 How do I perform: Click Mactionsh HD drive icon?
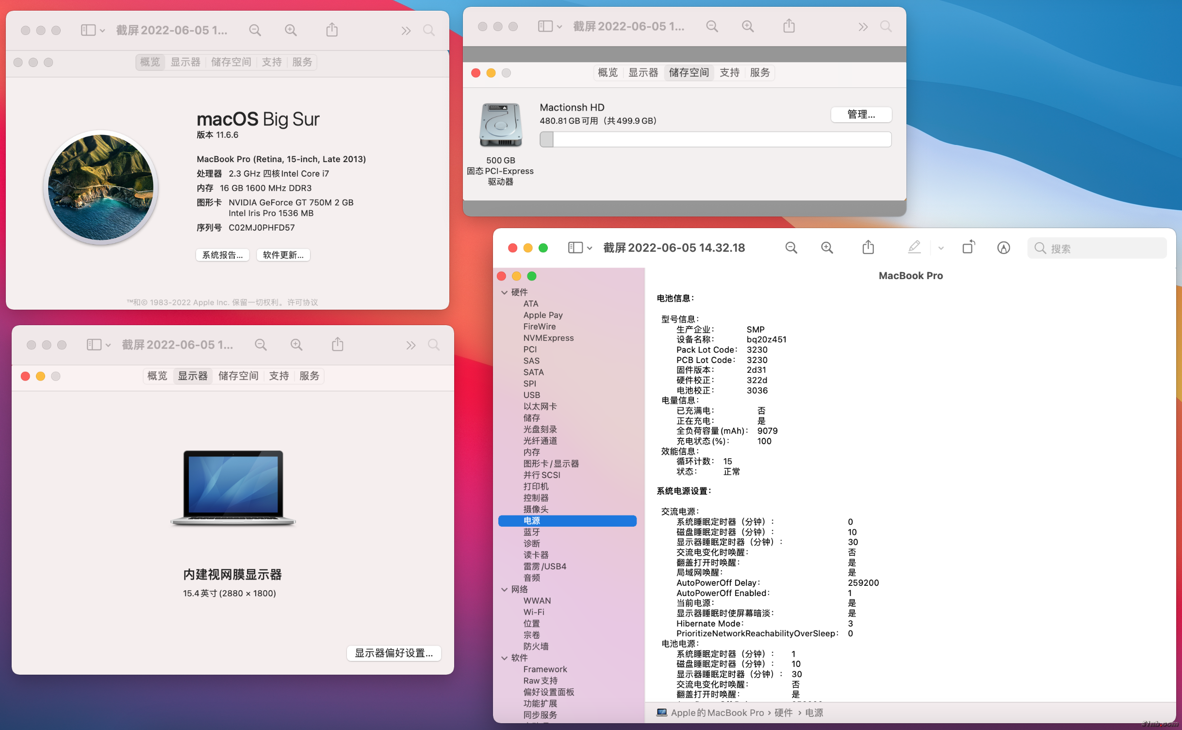(x=500, y=125)
